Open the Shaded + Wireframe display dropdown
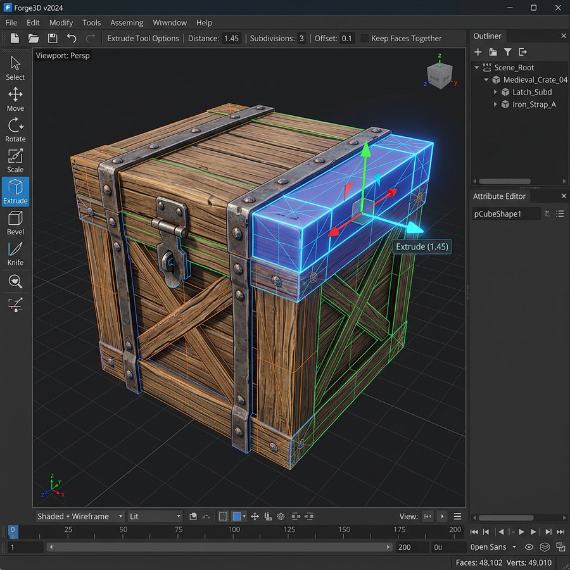Screen dimensions: 570x570 [79, 516]
